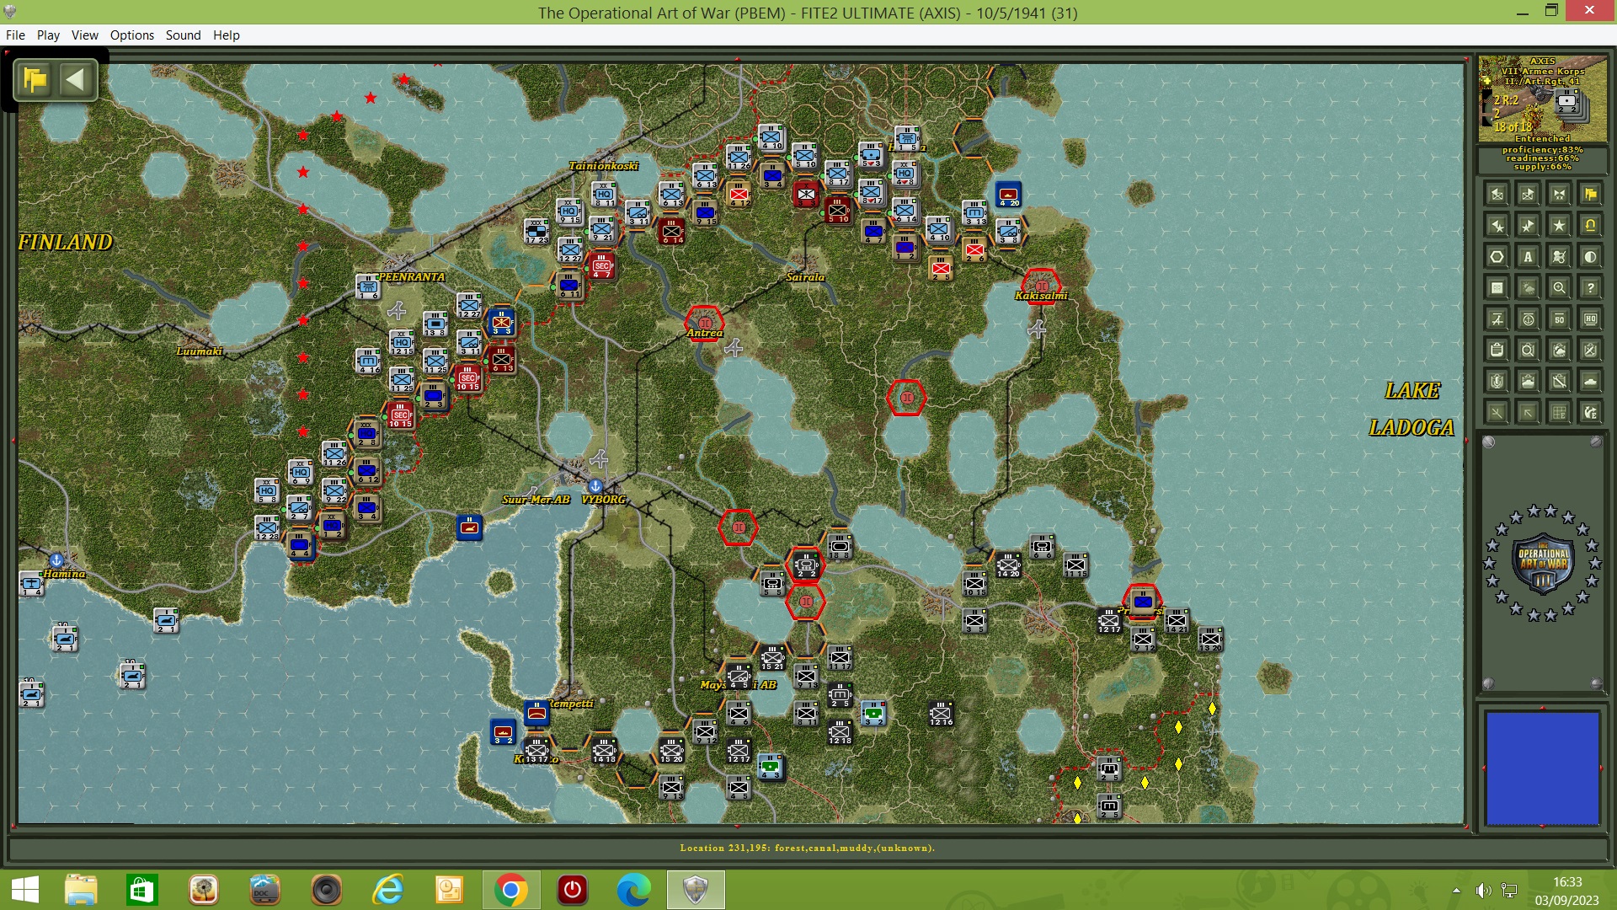Open the View menu
This screenshot has width=1617, height=910.
point(84,35)
